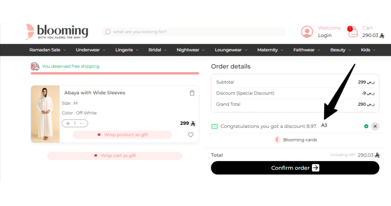This screenshot has height=206, width=391.
Task: Click the free shipping progress bar
Action: click(115, 73)
